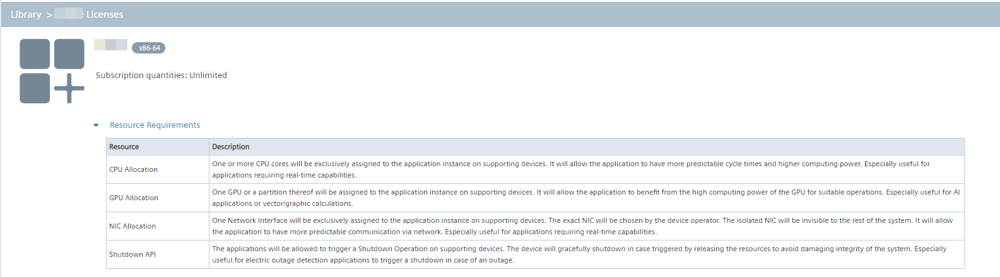Image resolution: width=1000 pixels, height=277 pixels.
Task: Click the blurred app name beside x86-64
Action: click(x=110, y=45)
